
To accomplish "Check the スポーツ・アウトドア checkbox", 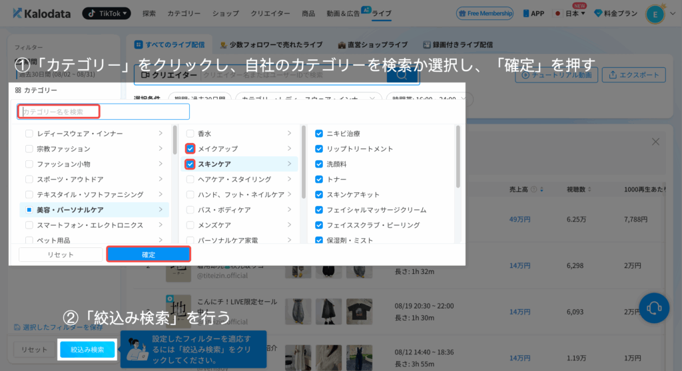I will pyautogui.click(x=29, y=179).
